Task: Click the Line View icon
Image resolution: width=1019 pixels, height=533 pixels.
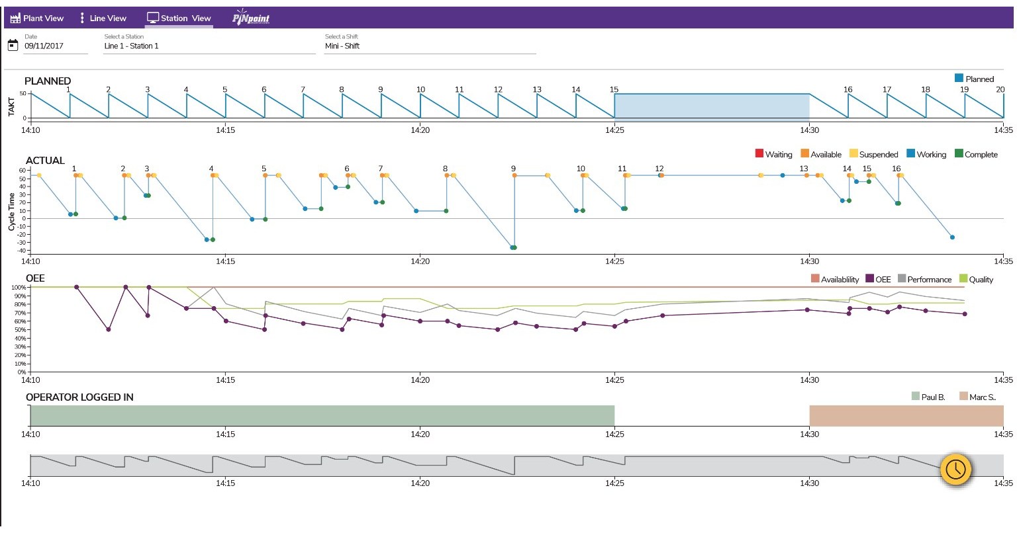Action: coord(82,18)
